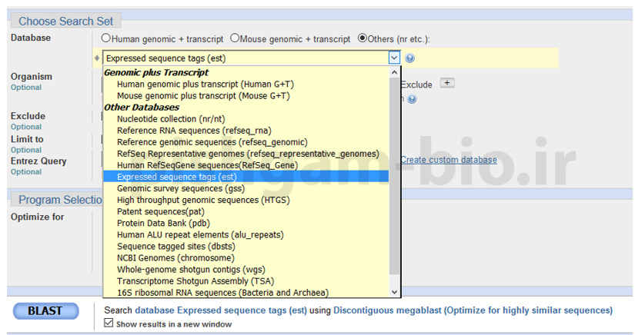Screen dimensions: 635x335
Task: Select Human genomic + transcript radio button
Action: coord(106,38)
